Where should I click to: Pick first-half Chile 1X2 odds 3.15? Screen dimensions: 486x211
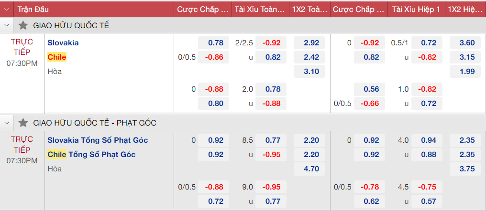pyautogui.click(x=465, y=57)
